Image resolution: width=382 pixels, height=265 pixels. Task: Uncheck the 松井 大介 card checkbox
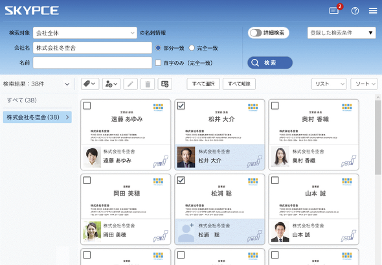click(x=181, y=106)
